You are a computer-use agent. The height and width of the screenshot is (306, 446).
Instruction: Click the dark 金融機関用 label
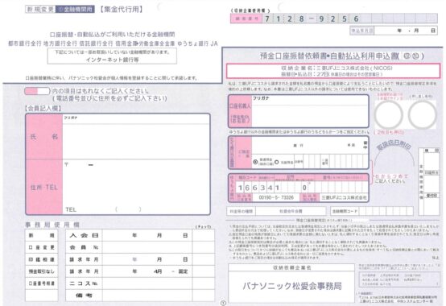tap(75, 10)
